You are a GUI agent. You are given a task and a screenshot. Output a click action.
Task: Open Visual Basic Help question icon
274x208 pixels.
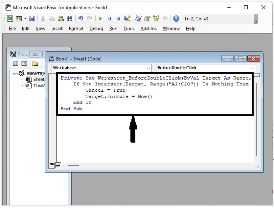pyautogui.click(x=176, y=18)
